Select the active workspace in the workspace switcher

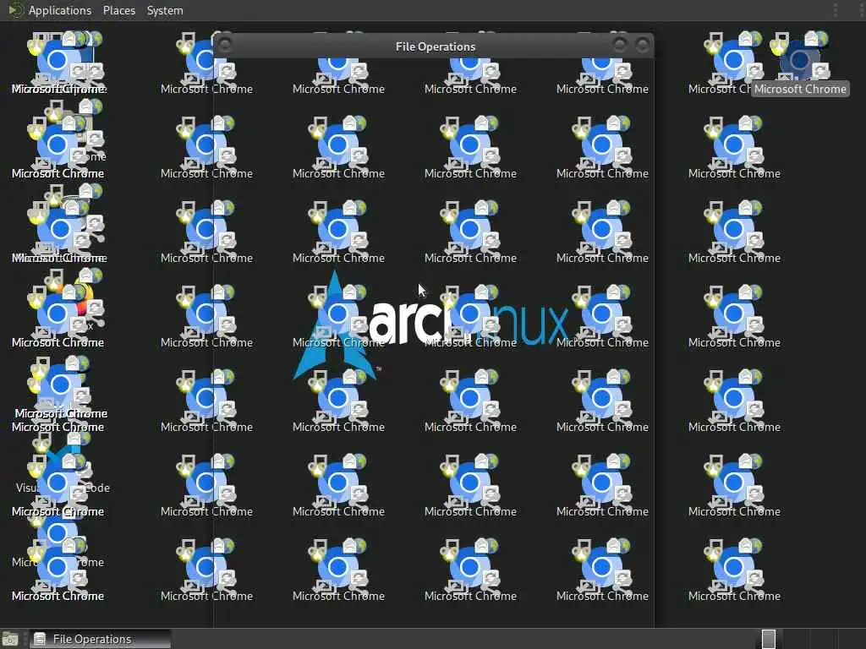tap(768, 639)
